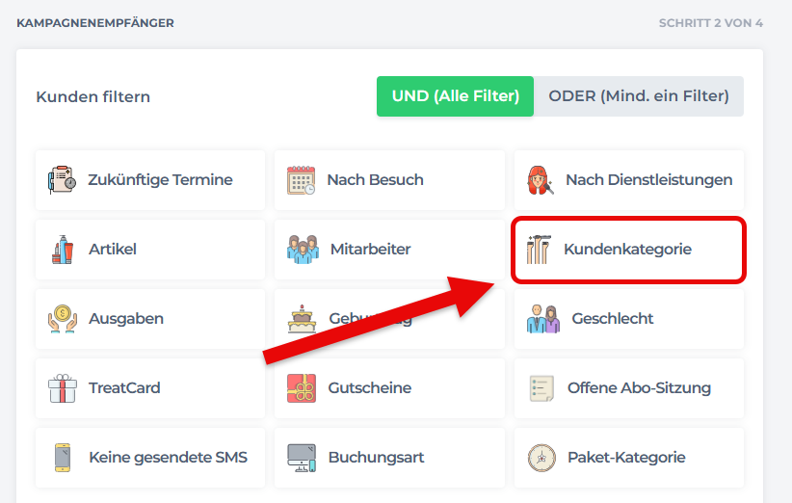The width and height of the screenshot is (792, 503).
Task: Click the staff group icon for Mitarbeiter
Action: coord(301,250)
